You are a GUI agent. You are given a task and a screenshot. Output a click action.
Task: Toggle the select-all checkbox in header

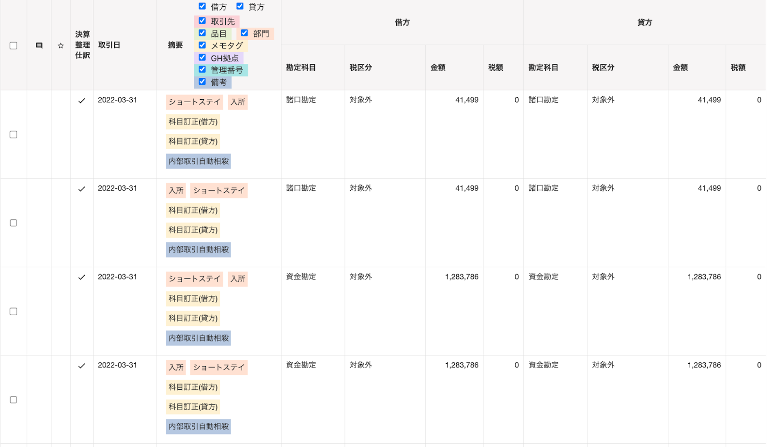(x=14, y=46)
